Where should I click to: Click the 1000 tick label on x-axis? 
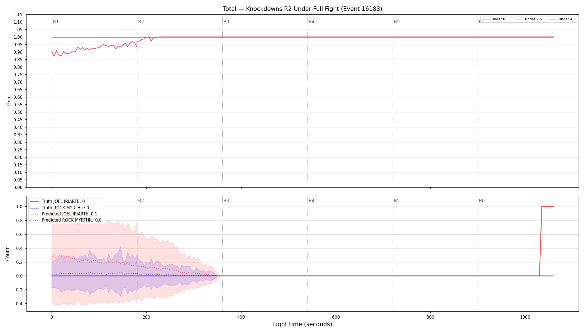(x=525, y=317)
